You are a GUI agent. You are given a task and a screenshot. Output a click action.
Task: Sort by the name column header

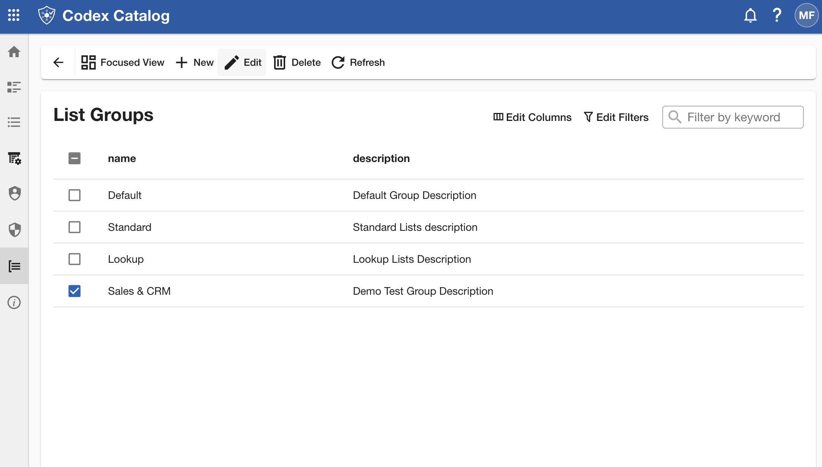(122, 158)
